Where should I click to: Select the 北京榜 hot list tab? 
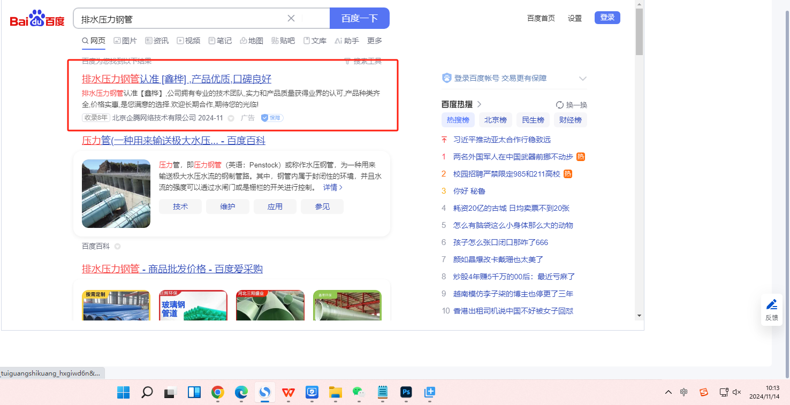[495, 120]
